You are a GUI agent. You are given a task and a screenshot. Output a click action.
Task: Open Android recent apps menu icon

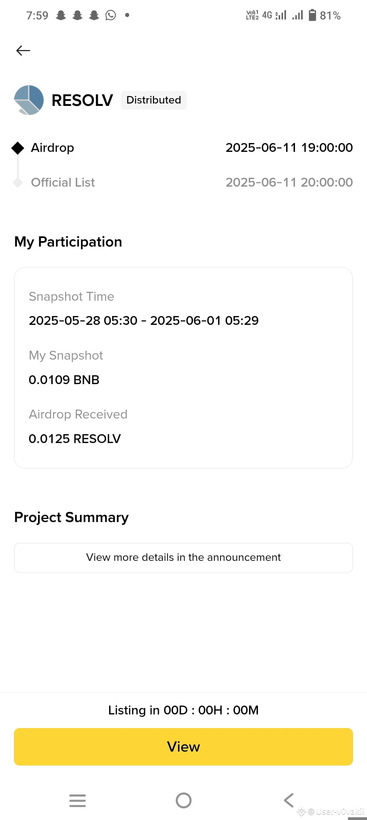[x=77, y=800]
